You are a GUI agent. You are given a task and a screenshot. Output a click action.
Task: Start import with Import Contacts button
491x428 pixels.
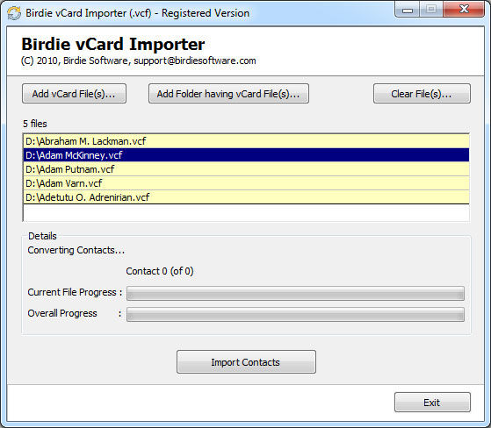click(x=246, y=362)
